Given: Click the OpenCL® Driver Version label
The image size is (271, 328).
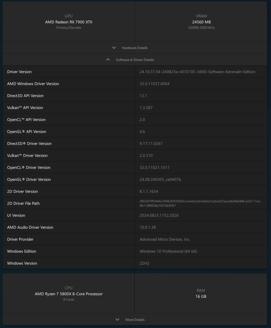Looking at the screenshot, I should pyautogui.click(x=29, y=167).
